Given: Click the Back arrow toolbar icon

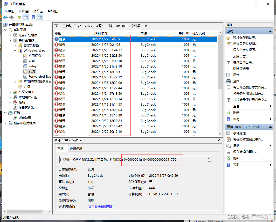Looking at the screenshot, I should coord(5,17).
